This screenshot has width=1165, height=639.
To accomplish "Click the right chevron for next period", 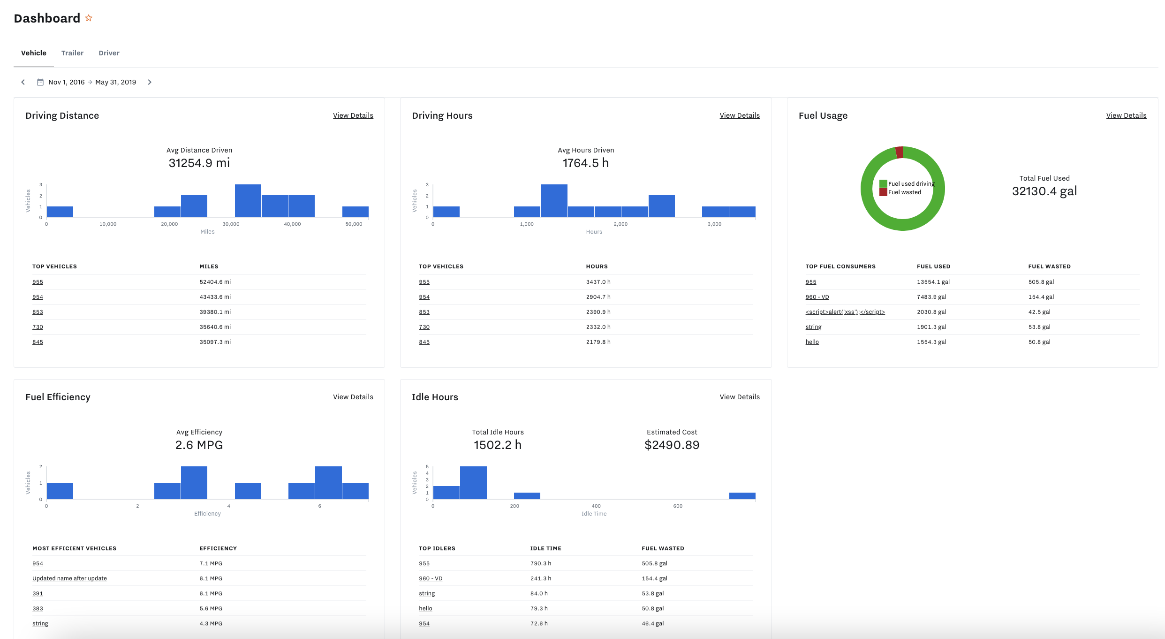I will (150, 82).
